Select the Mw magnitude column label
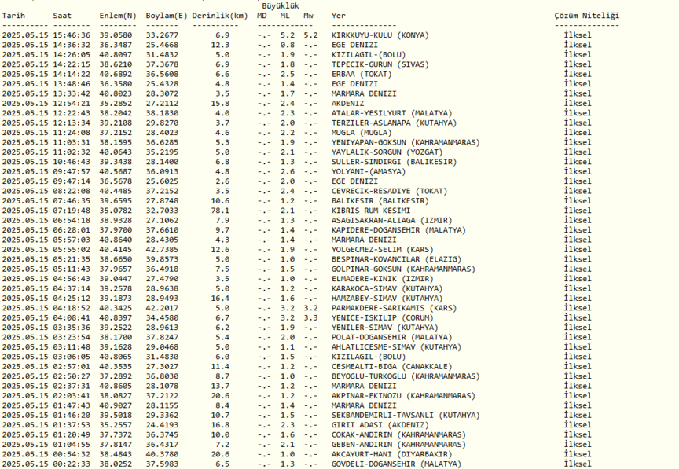679x469 pixels. (x=309, y=16)
